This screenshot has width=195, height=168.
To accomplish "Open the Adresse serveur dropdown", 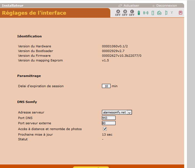I will (117, 112).
